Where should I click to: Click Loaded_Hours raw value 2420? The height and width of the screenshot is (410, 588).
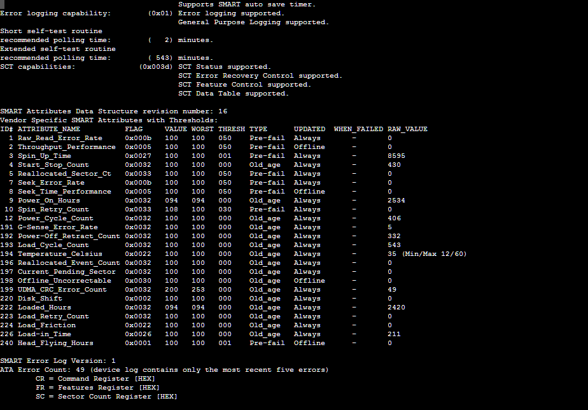click(396, 307)
